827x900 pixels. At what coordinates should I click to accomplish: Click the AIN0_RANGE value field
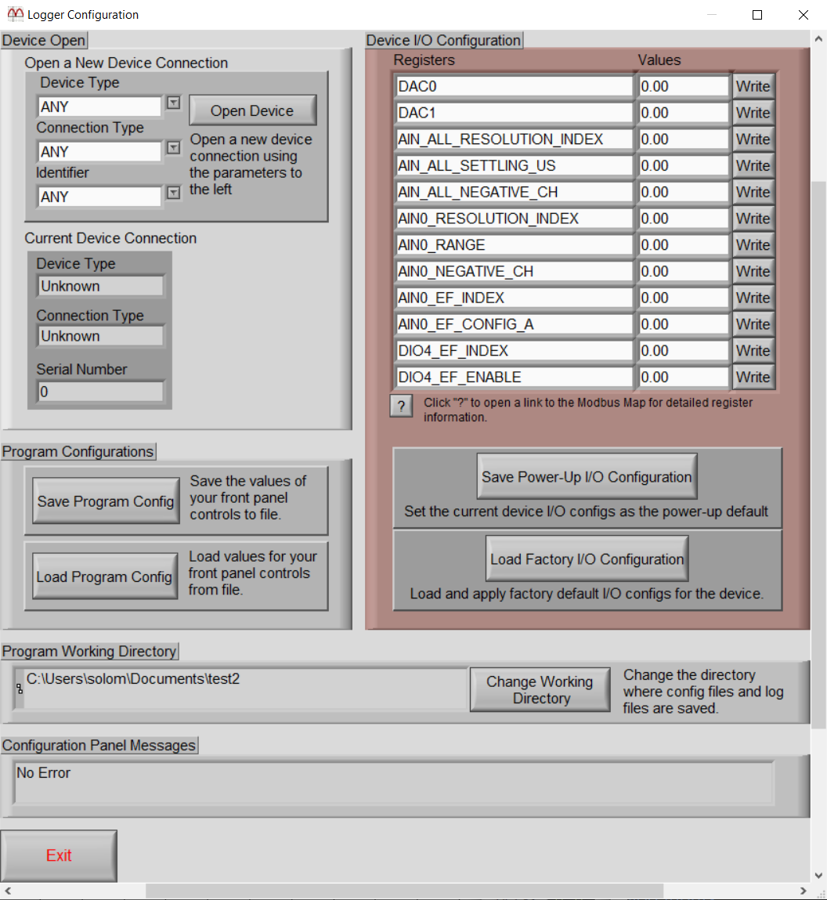pyautogui.click(x=684, y=244)
